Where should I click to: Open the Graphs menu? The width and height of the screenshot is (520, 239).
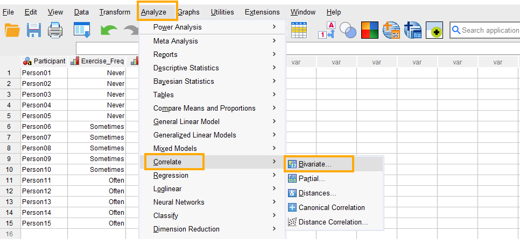click(x=188, y=12)
